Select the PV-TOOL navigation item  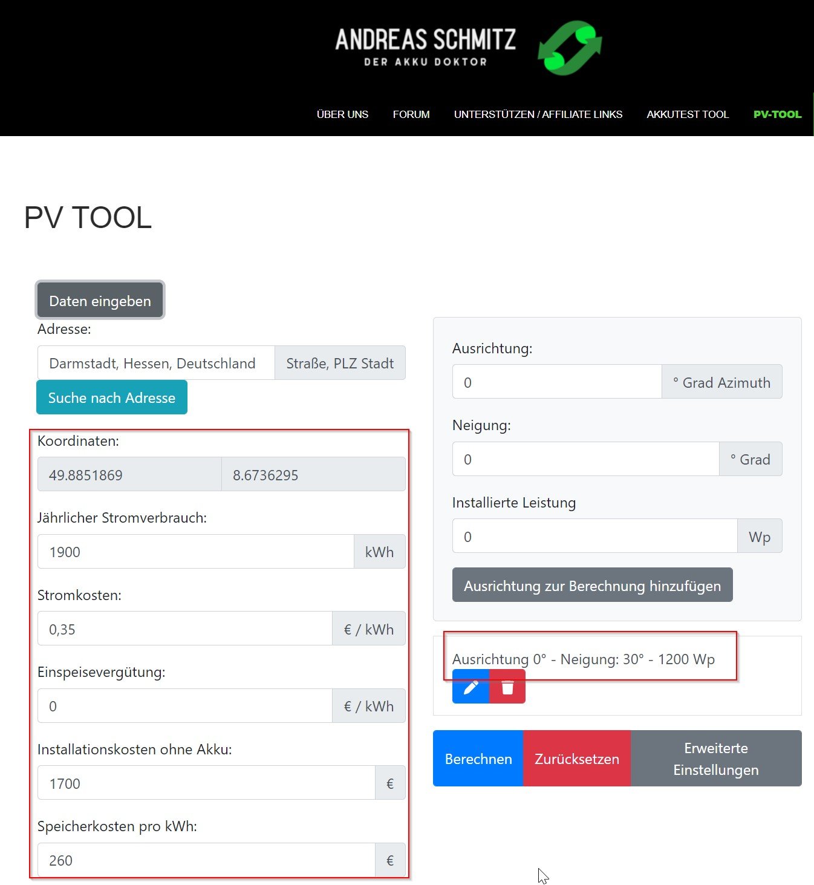pyautogui.click(x=777, y=114)
